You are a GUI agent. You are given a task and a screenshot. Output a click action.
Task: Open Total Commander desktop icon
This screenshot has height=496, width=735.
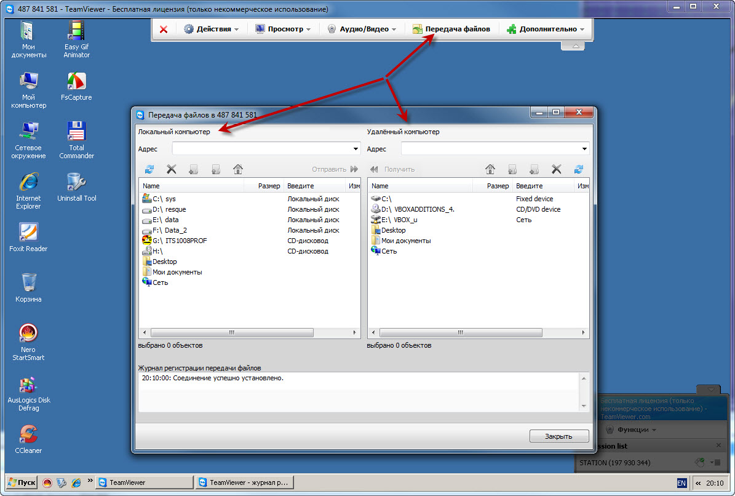(76, 139)
